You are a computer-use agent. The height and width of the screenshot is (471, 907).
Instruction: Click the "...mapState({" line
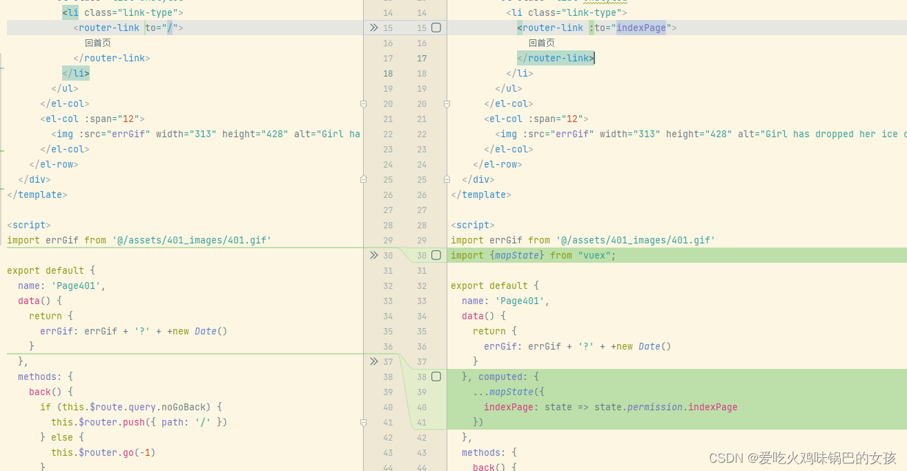point(509,392)
